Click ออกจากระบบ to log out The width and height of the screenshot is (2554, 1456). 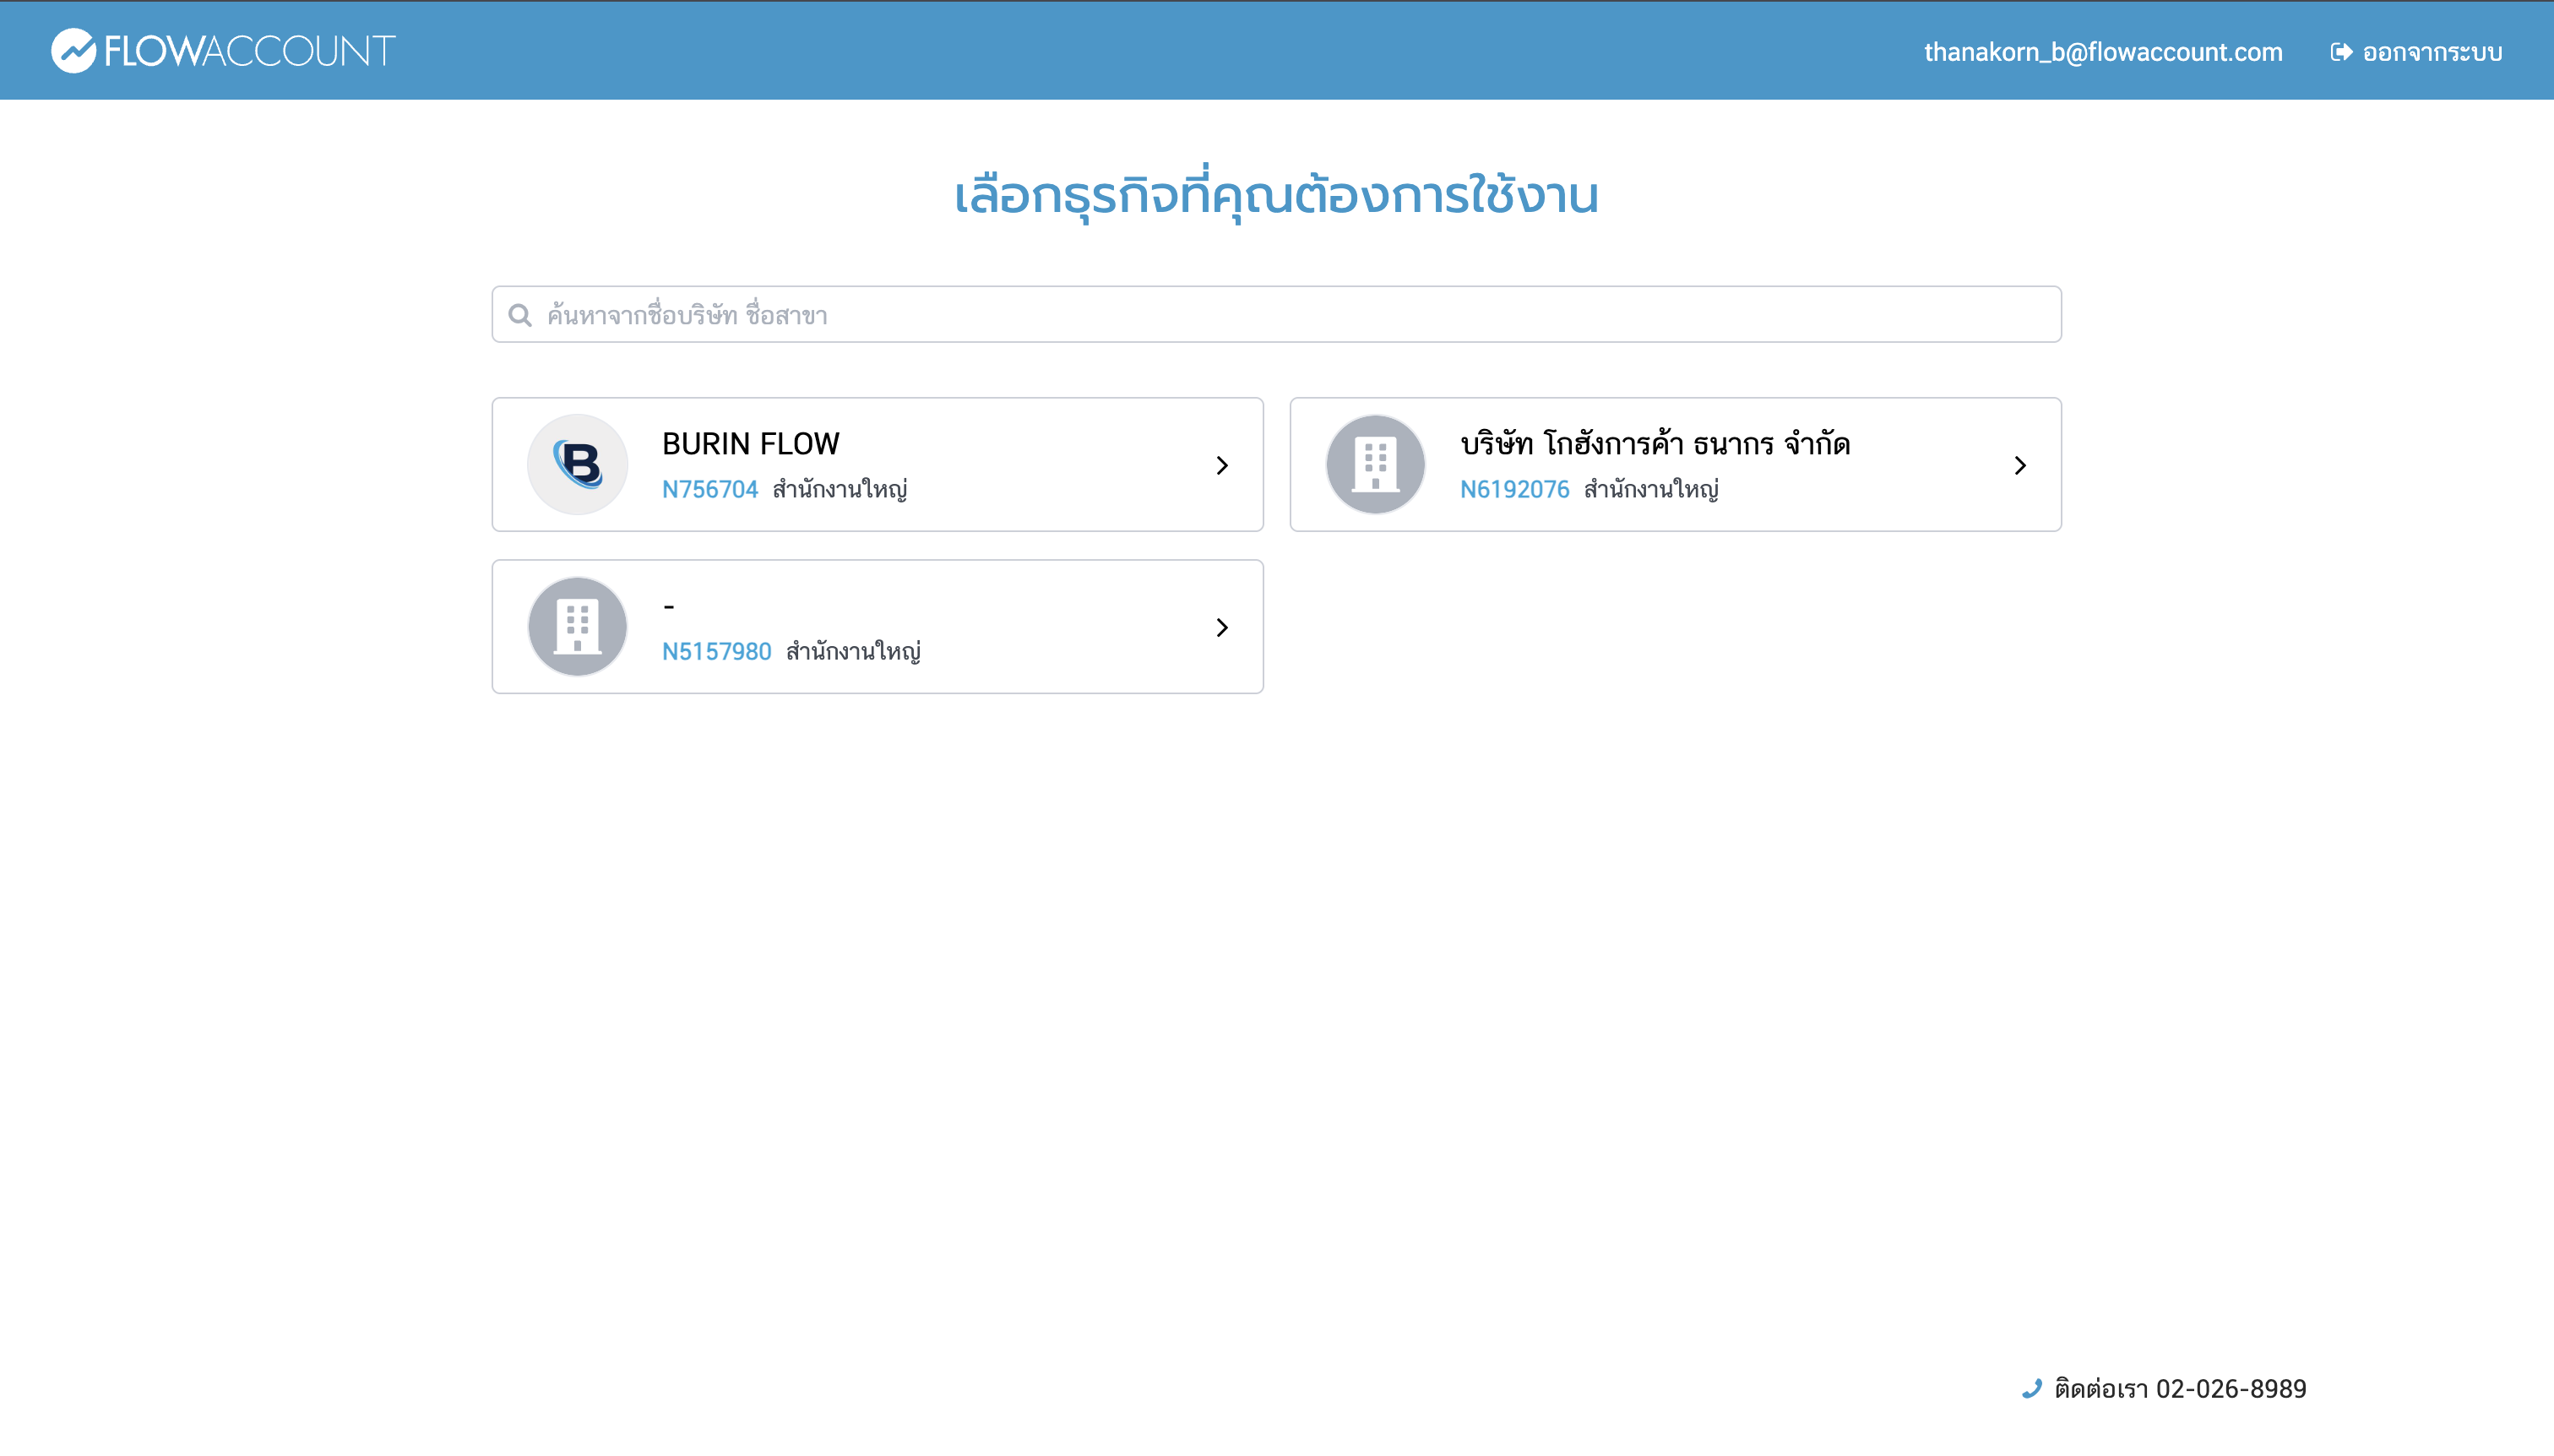point(2432,52)
